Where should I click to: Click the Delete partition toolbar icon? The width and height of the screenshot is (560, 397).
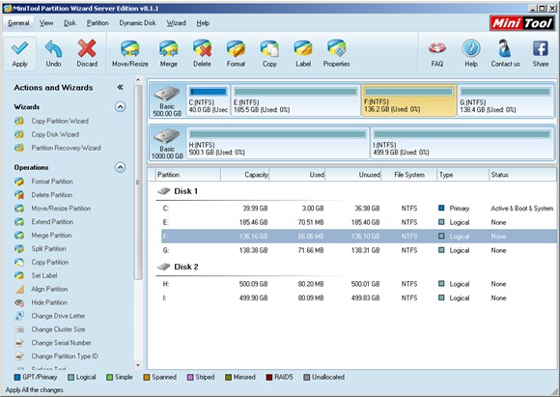[202, 48]
